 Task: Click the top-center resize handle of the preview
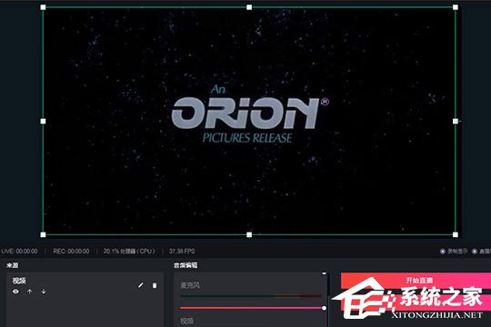click(249, 7)
